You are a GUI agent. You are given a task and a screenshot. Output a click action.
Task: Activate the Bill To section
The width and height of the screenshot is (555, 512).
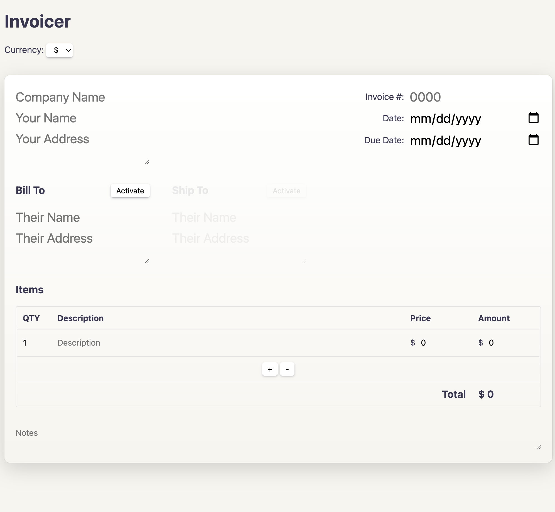click(x=130, y=191)
